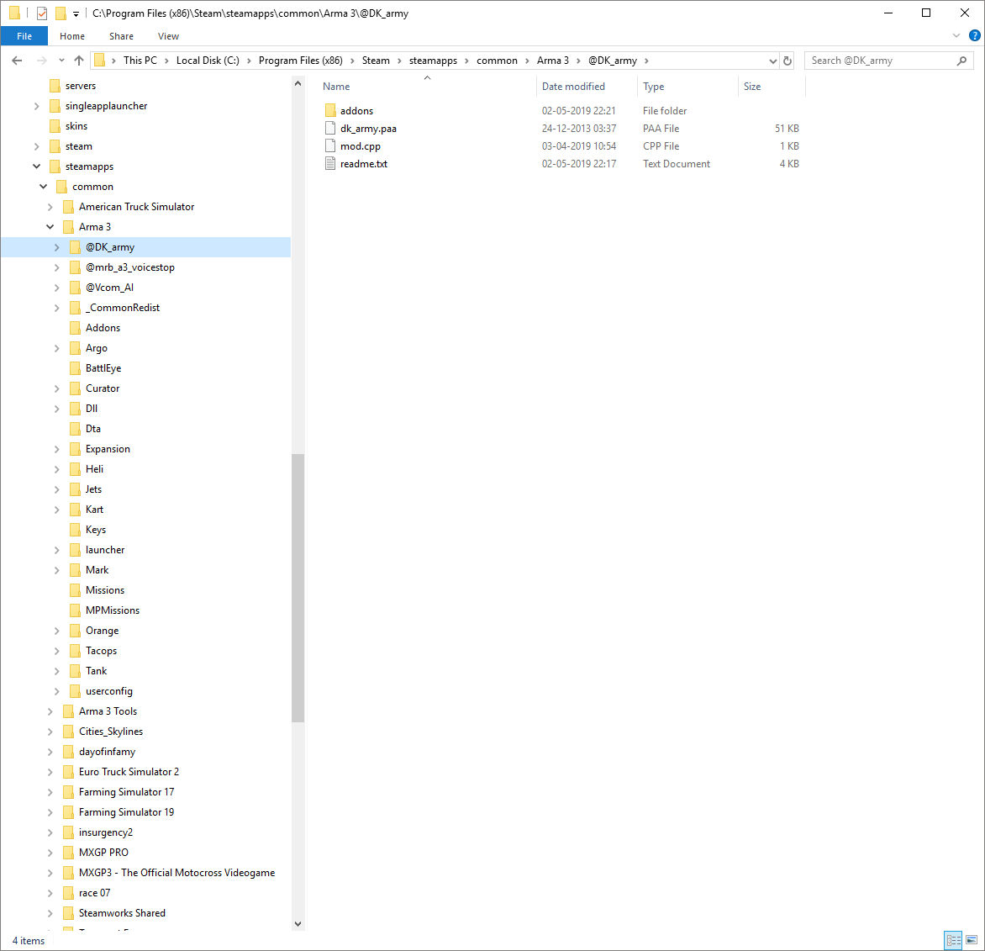Navigate to Program Files (x86) breadcrumb
Image resolution: width=985 pixels, height=951 pixels.
(x=300, y=61)
